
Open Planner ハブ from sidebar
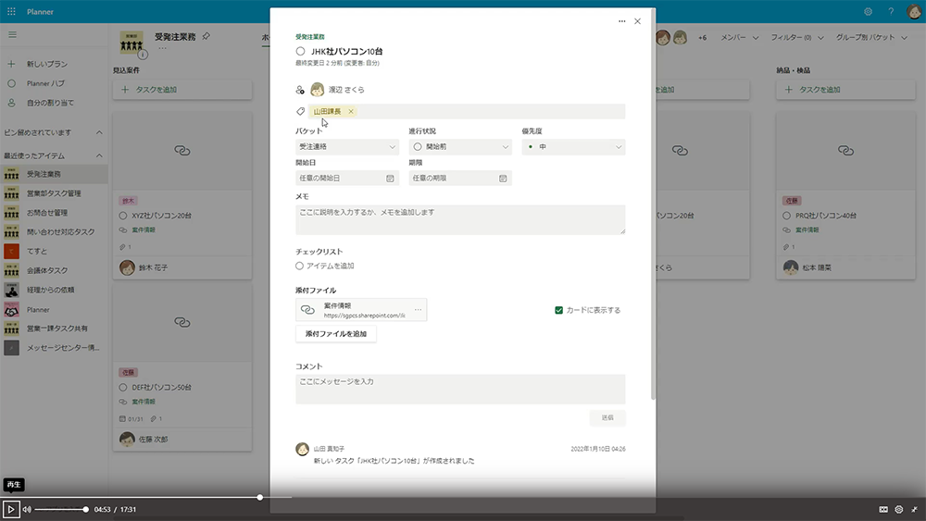[x=45, y=83]
